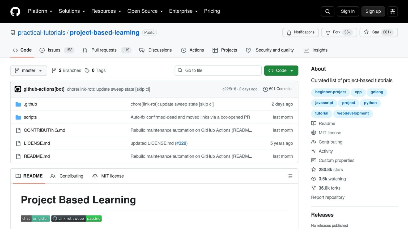Click the scale icon beside MIT license in About
The width and height of the screenshot is (408, 229).
coord(314,133)
